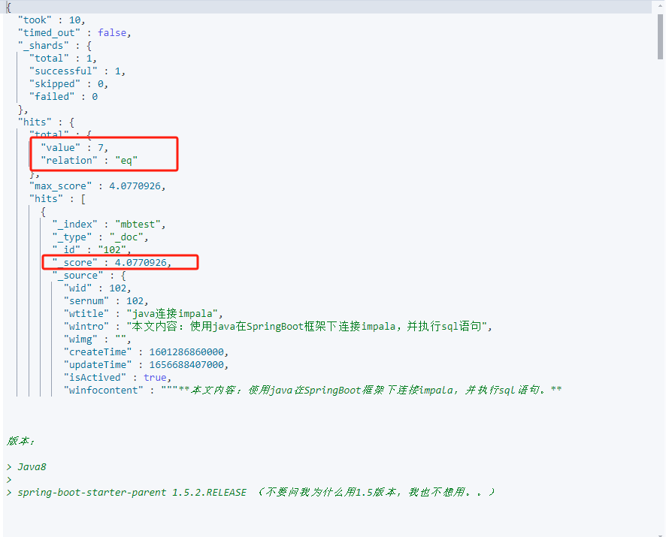Click the outer "hits" object key

click(x=35, y=122)
